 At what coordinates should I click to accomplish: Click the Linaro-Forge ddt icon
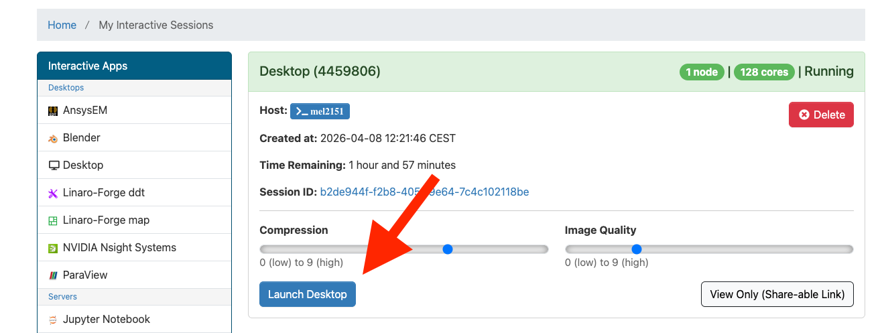(54, 193)
